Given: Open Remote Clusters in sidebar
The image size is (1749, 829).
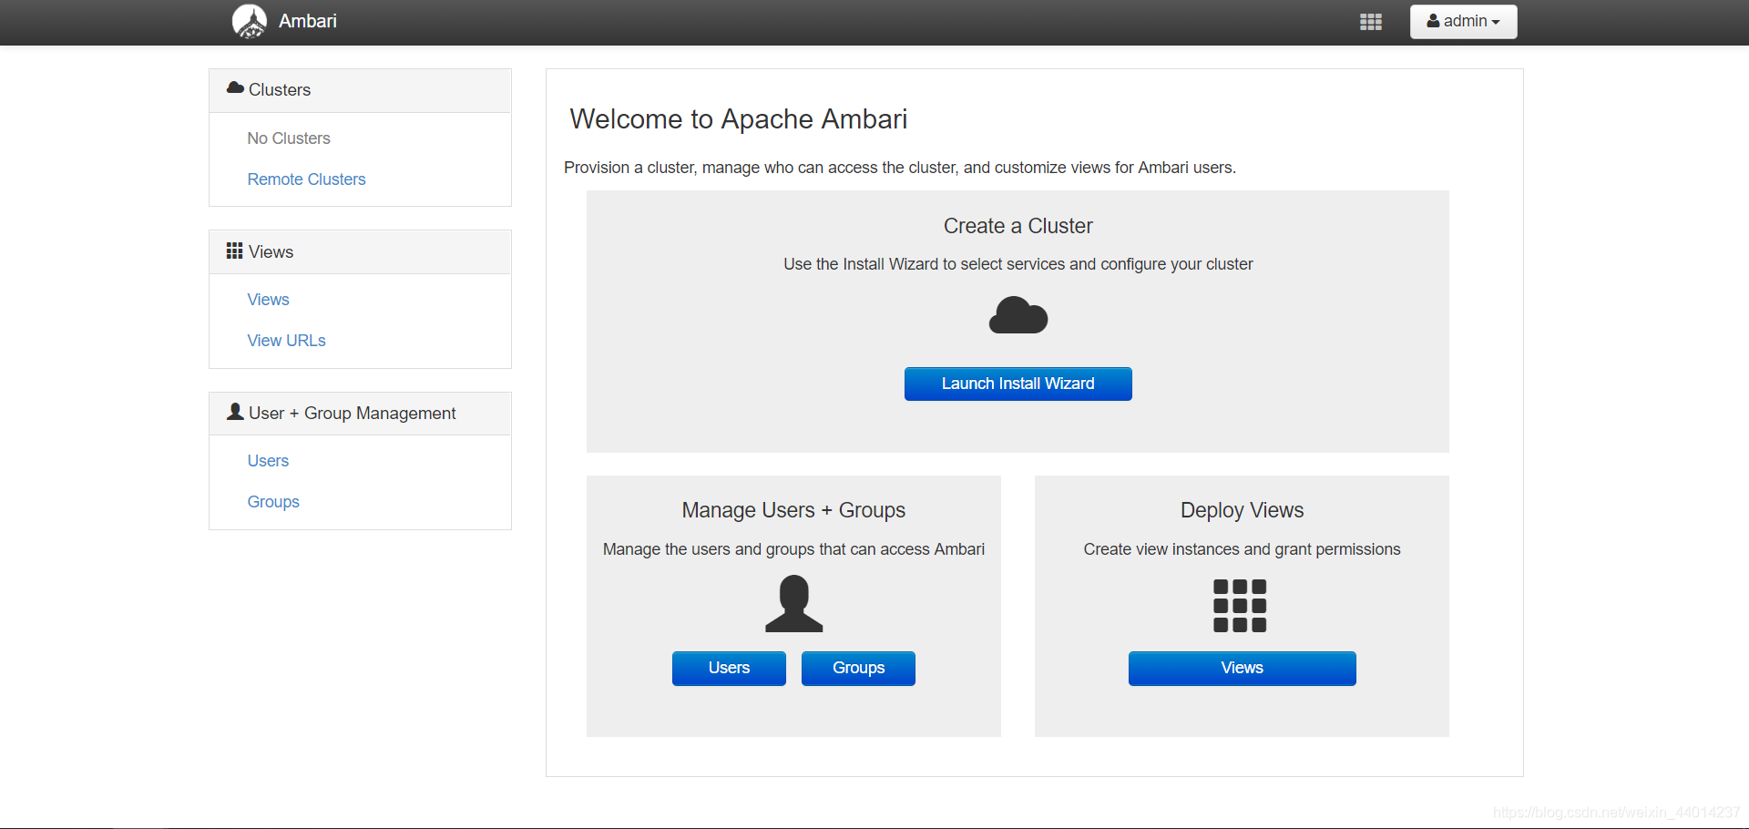Looking at the screenshot, I should pos(307,179).
